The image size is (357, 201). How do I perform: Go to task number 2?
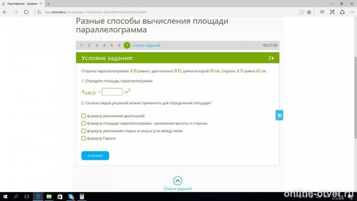coord(89,45)
